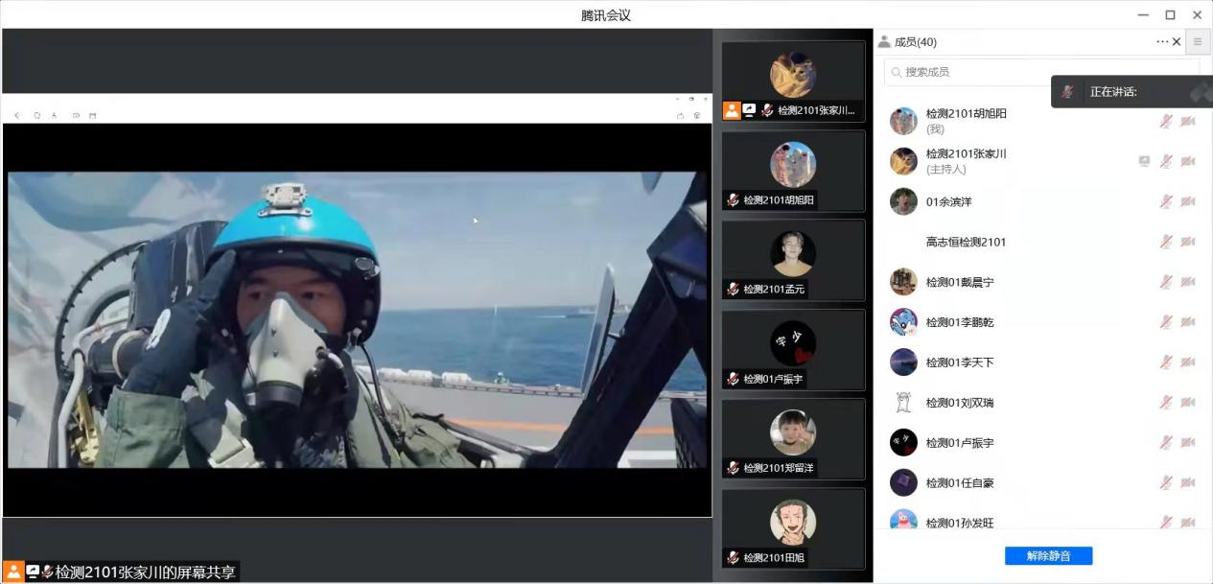Toggle camera icon for 检测2101胡旭阳
This screenshot has width=1213, height=584.
coord(1188,121)
